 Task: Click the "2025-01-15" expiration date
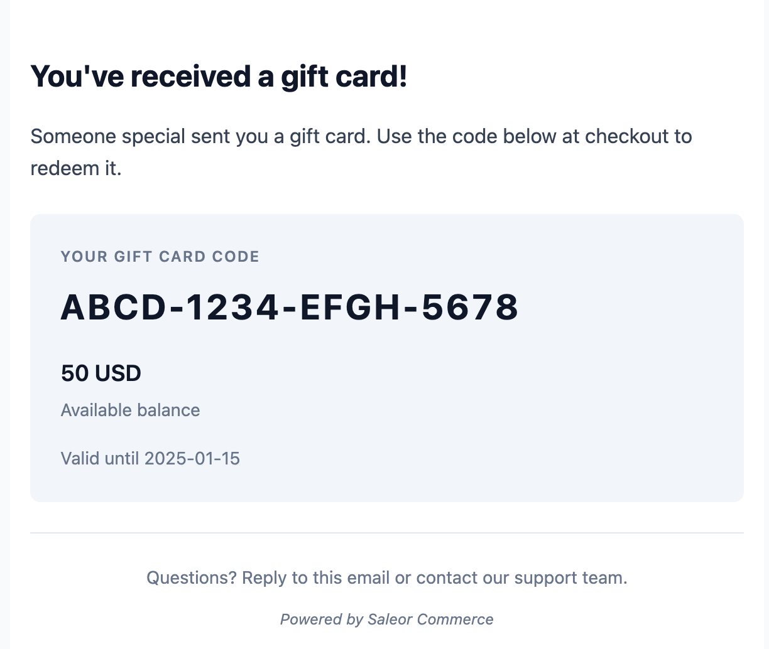coord(192,458)
